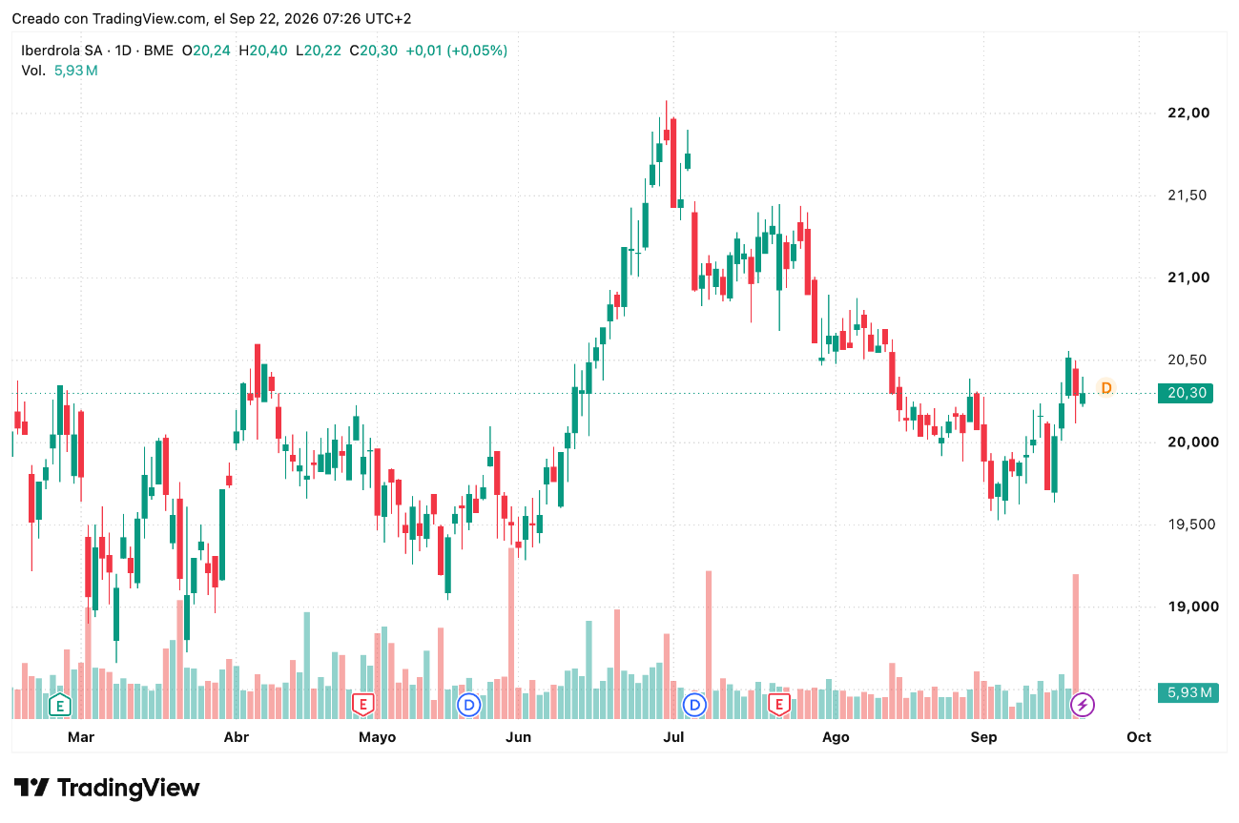Image resolution: width=1239 pixels, height=823 pixels.
Task: Click the orange D marker beside last candle
Action: tap(1106, 388)
